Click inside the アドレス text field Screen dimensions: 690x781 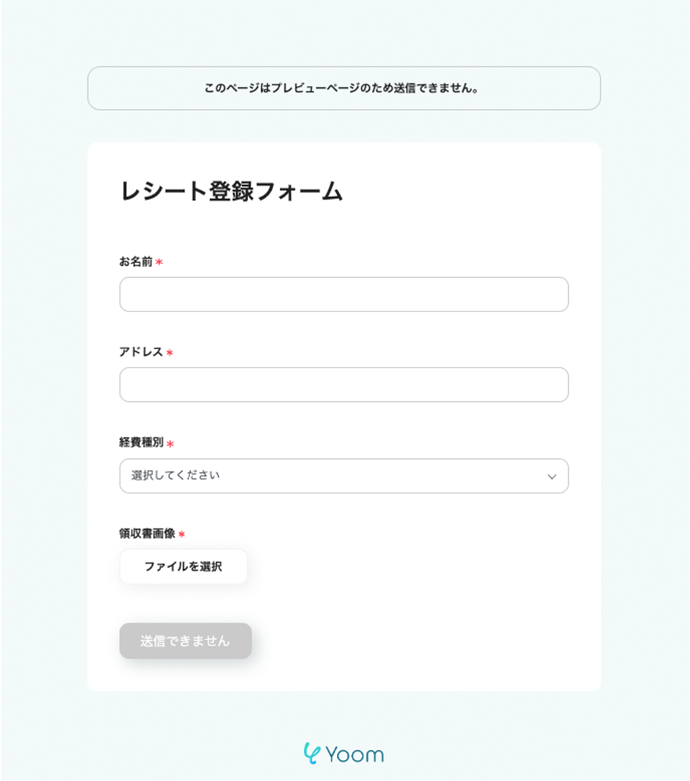[x=344, y=384]
